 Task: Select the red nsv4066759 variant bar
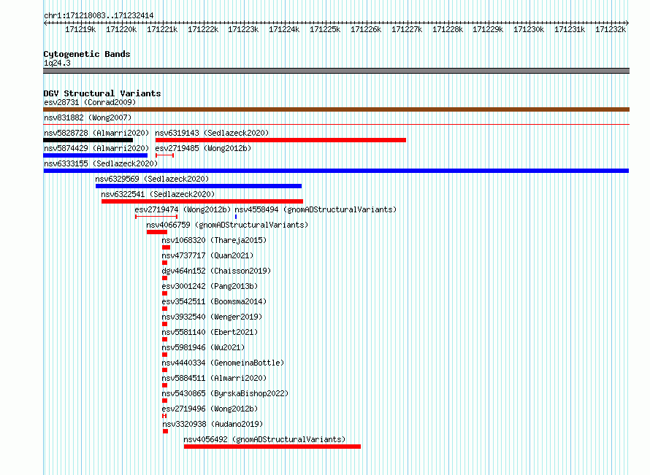157,232
